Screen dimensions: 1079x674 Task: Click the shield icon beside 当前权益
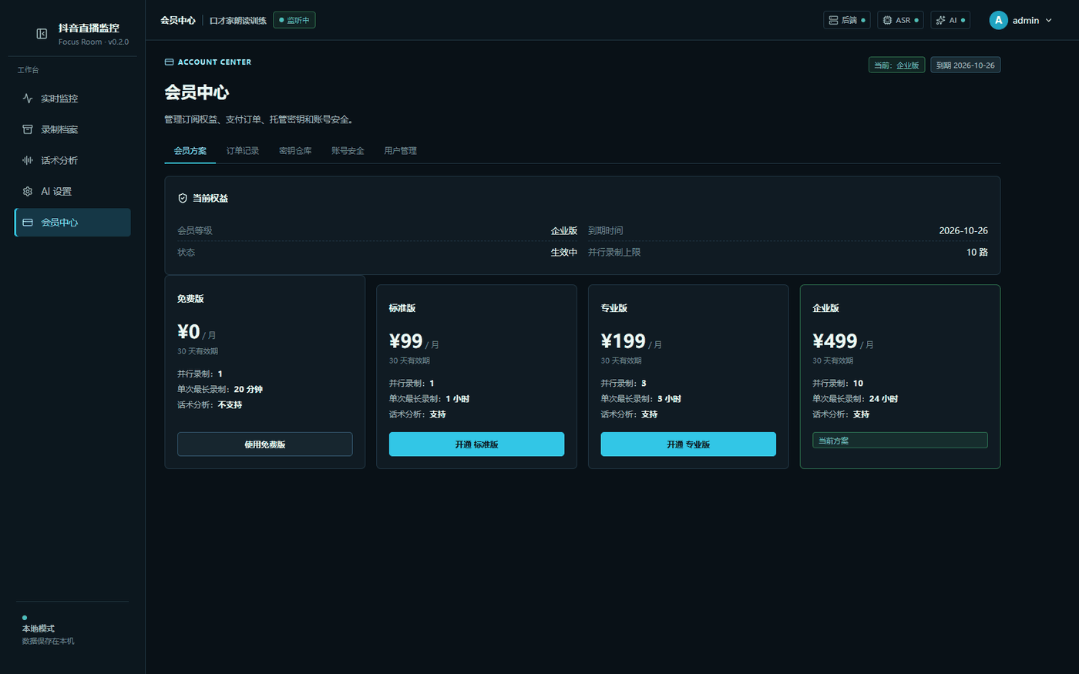[183, 198]
